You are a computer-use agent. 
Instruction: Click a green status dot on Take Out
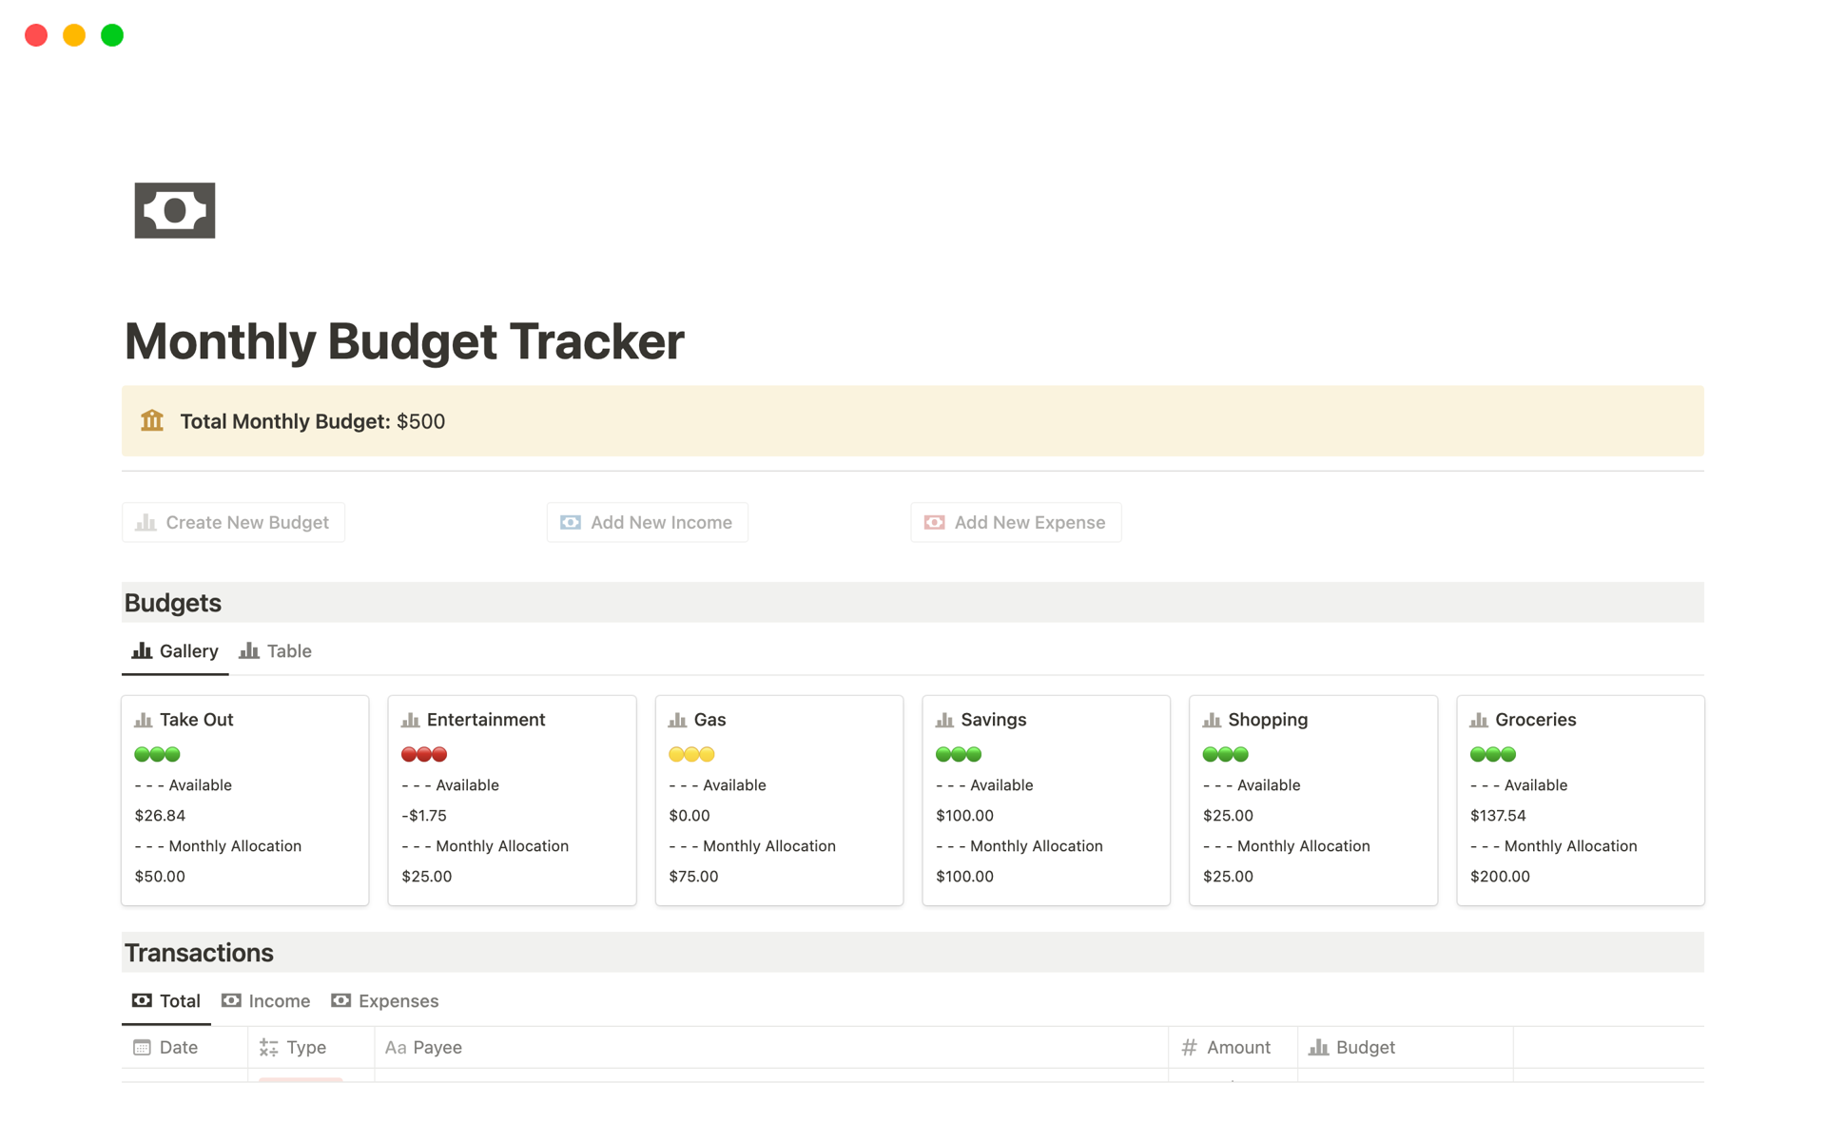(141, 754)
